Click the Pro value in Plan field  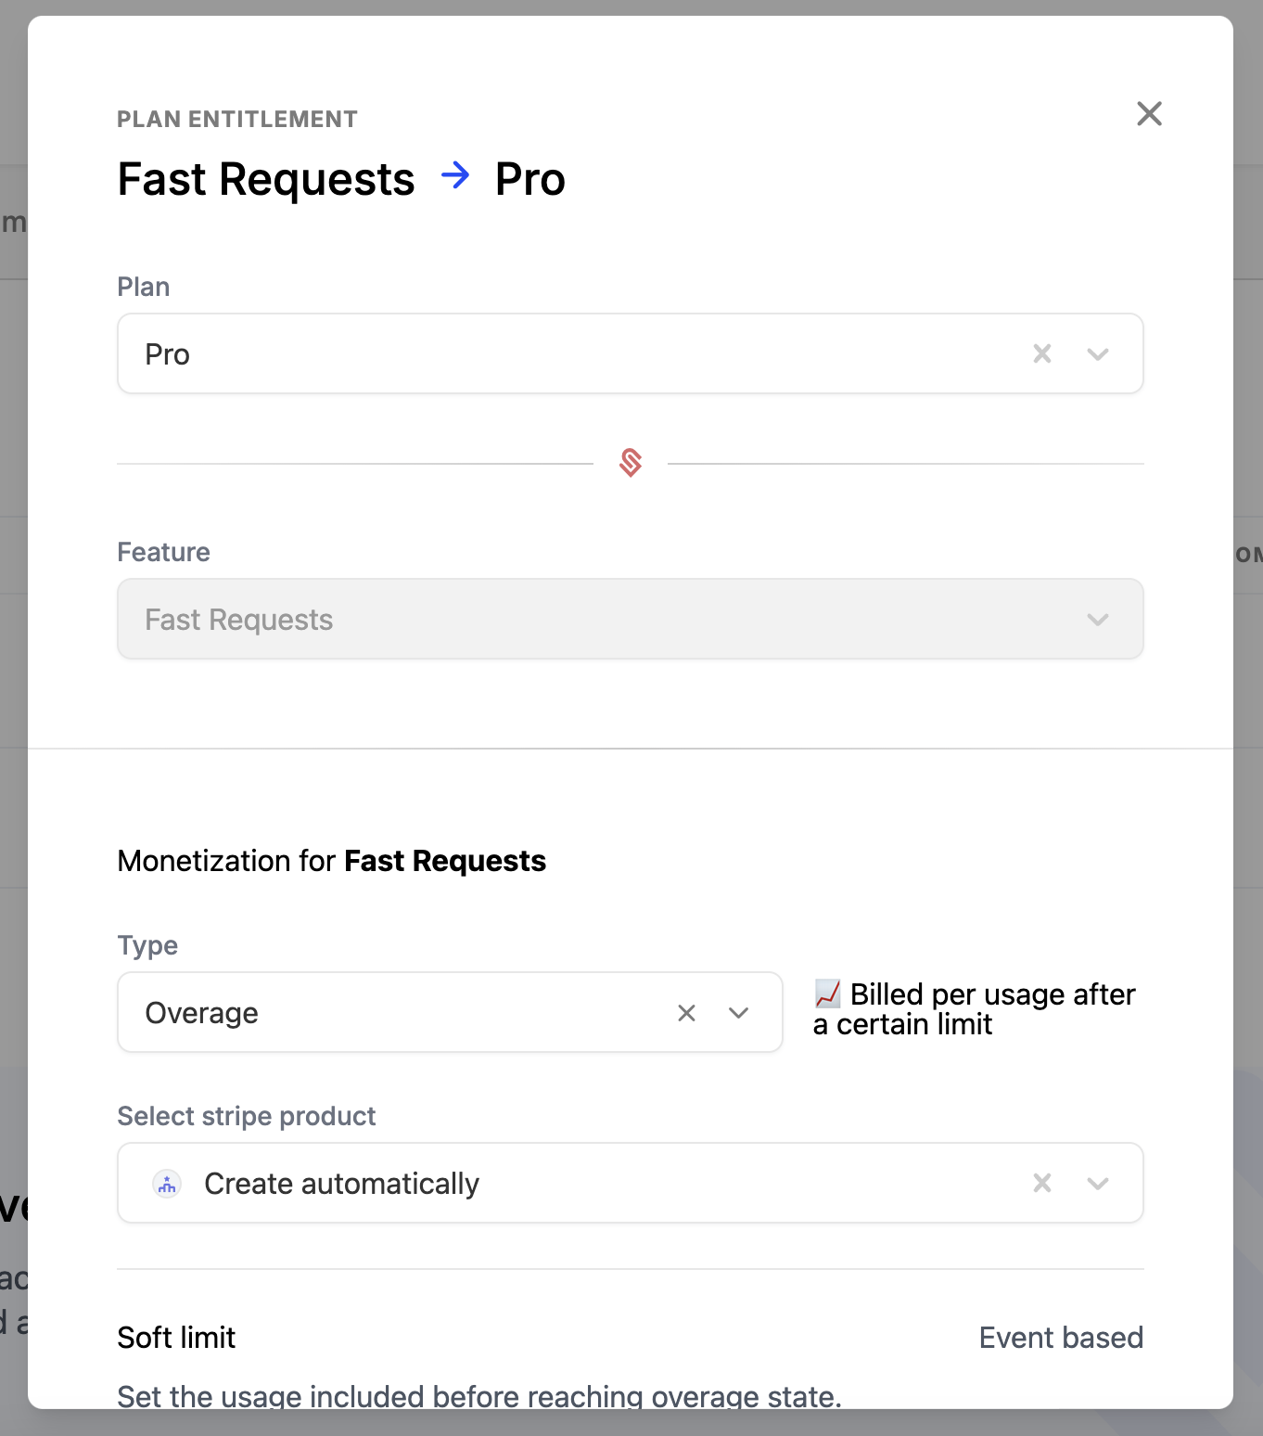click(x=168, y=354)
